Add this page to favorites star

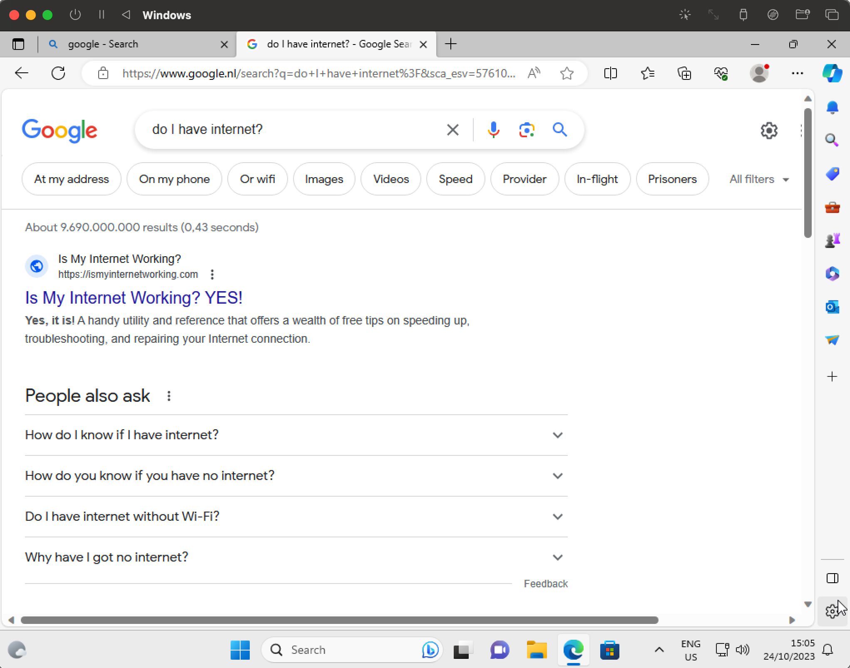tap(567, 74)
